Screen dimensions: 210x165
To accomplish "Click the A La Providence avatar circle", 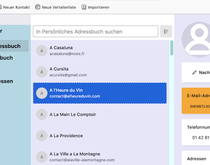I will click(x=42, y=136).
